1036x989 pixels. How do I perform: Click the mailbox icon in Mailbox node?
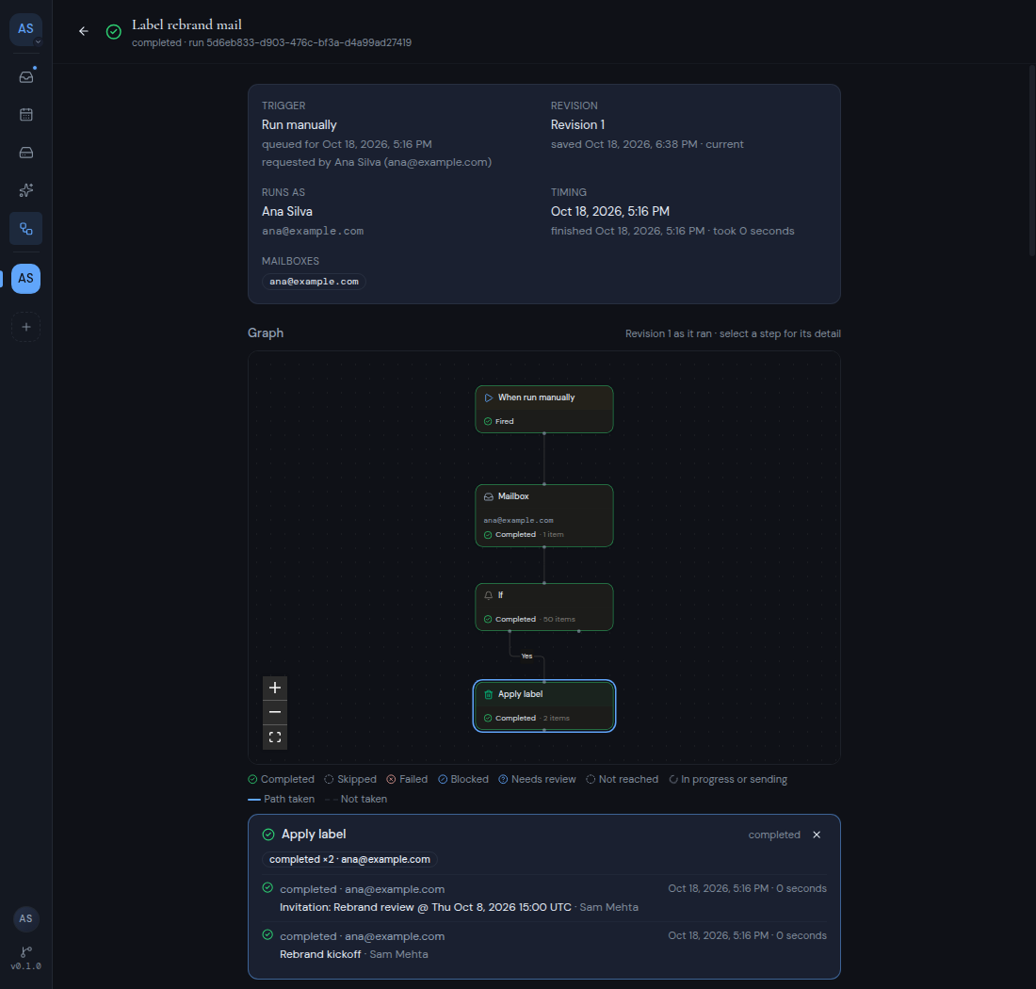coord(488,496)
